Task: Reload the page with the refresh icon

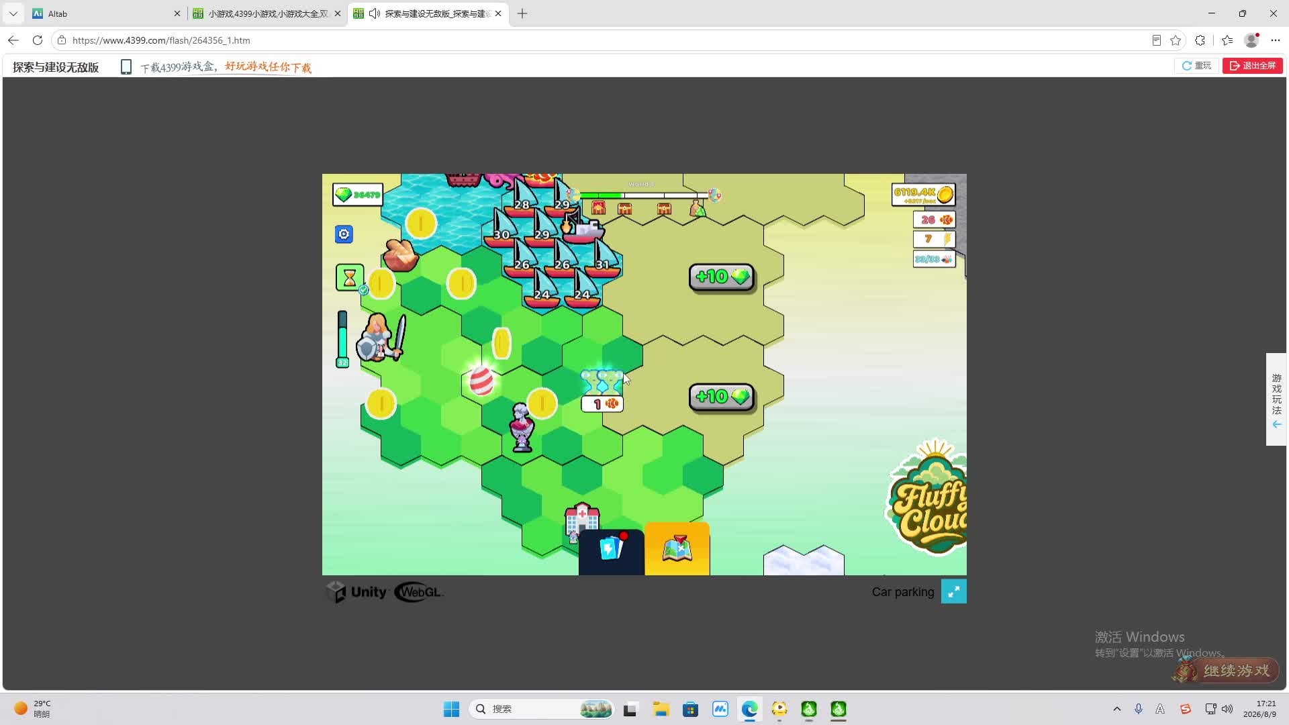Action: (x=38, y=40)
